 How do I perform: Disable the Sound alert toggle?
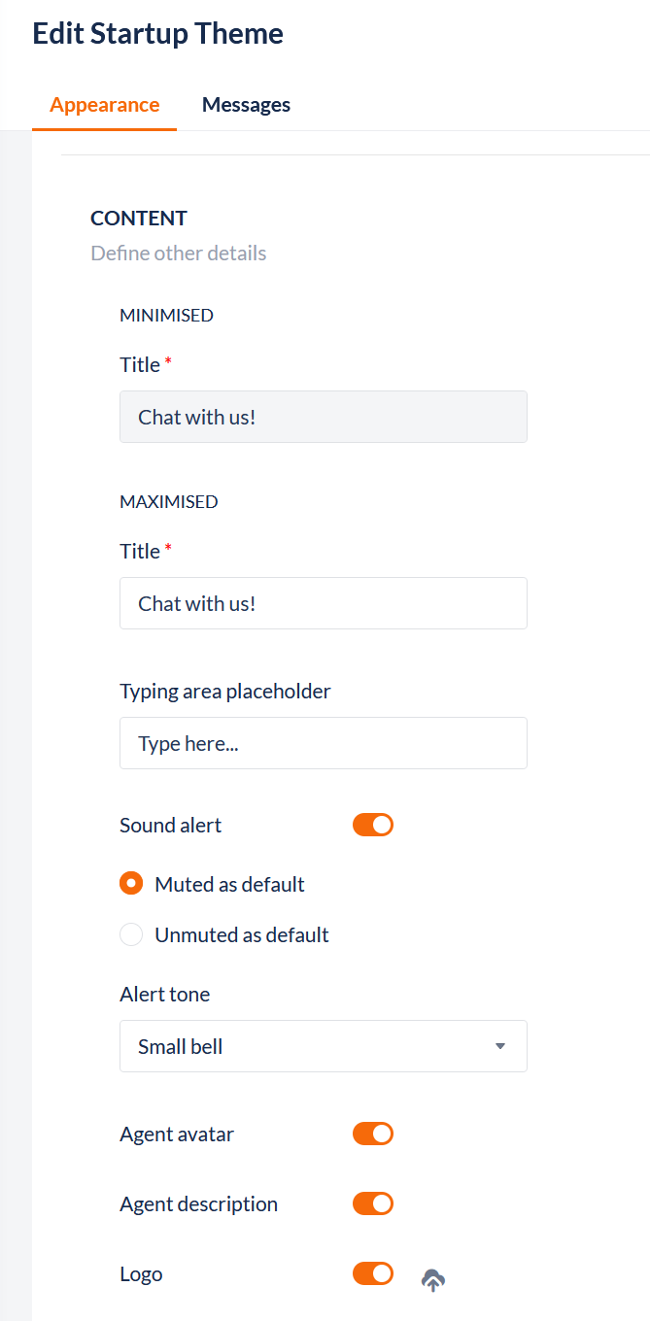373,825
